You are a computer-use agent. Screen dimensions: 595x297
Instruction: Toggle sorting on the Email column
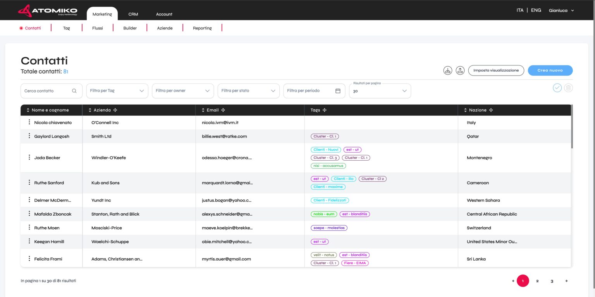[203, 110]
